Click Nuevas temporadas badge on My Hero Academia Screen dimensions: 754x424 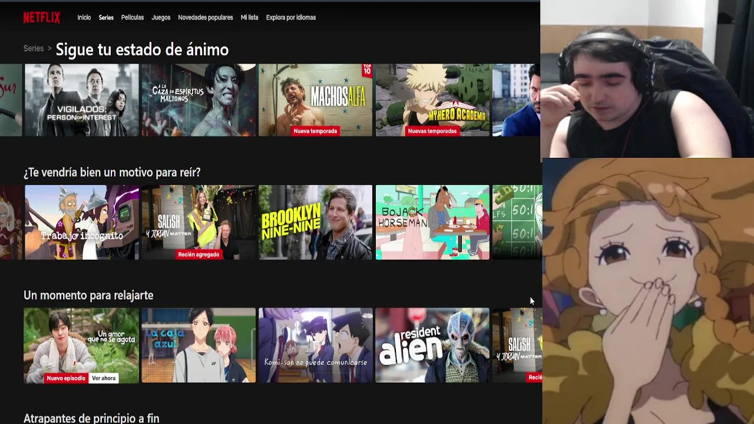coord(432,131)
